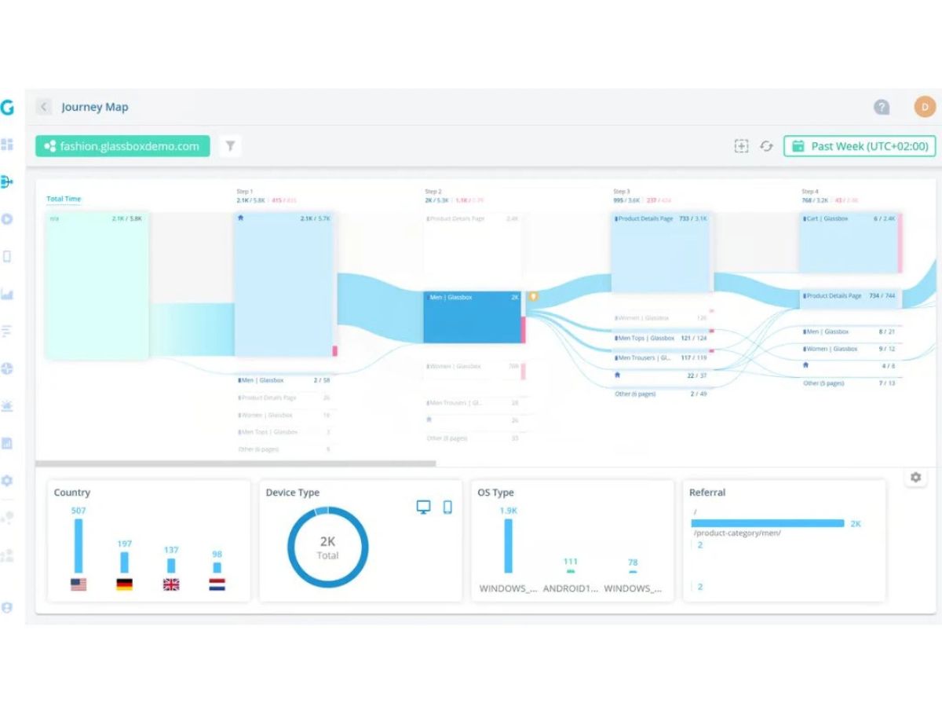The image size is (942, 707).
Task: Open the filter funnel icon
Action: tap(231, 146)
